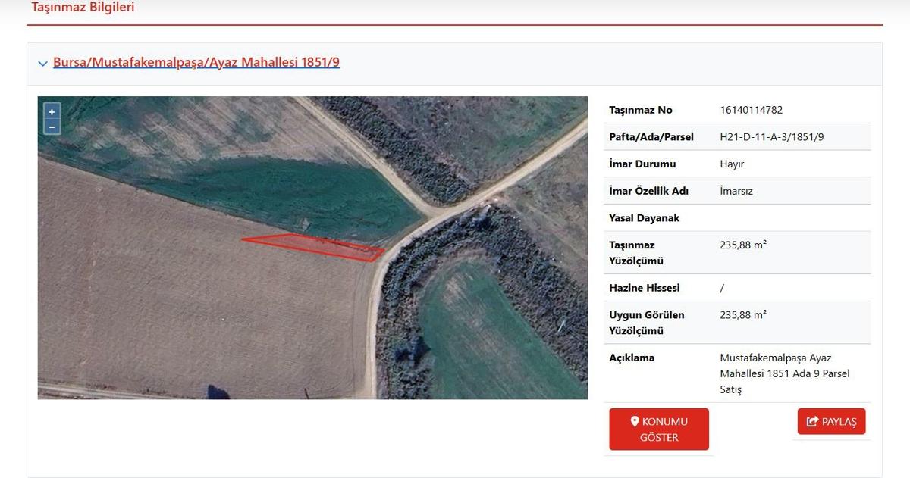Image resolution: width=910 pixels, height=478 pixels.
Task: Click the Hazine Hissesi row label
Action: pos(644,288)
